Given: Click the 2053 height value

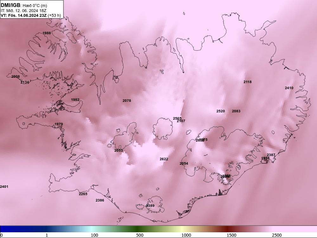Looking at the screenshot, I should (x=119, y=150).
